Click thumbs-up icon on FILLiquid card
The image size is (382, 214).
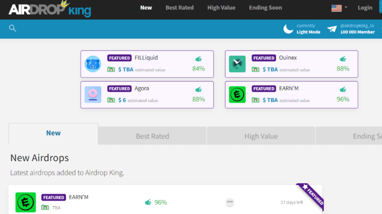pos(198,59)
